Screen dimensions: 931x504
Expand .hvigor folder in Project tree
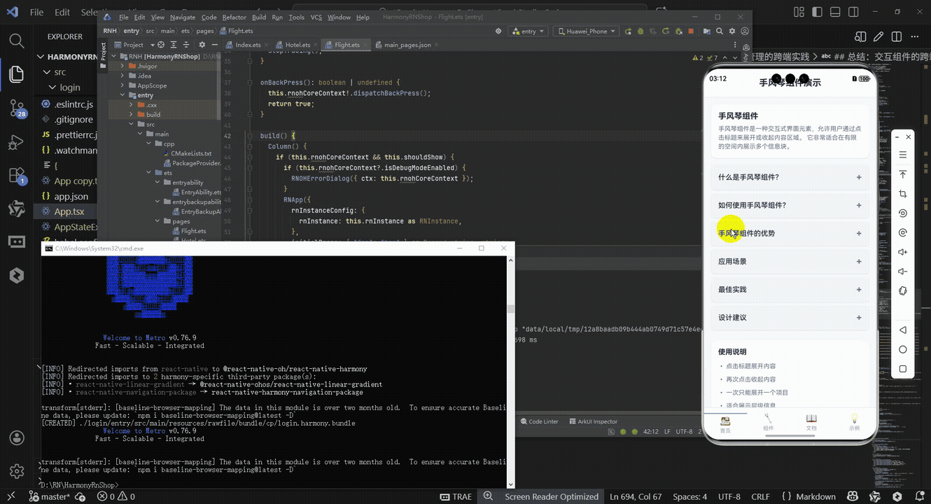(x=122, y=66)
